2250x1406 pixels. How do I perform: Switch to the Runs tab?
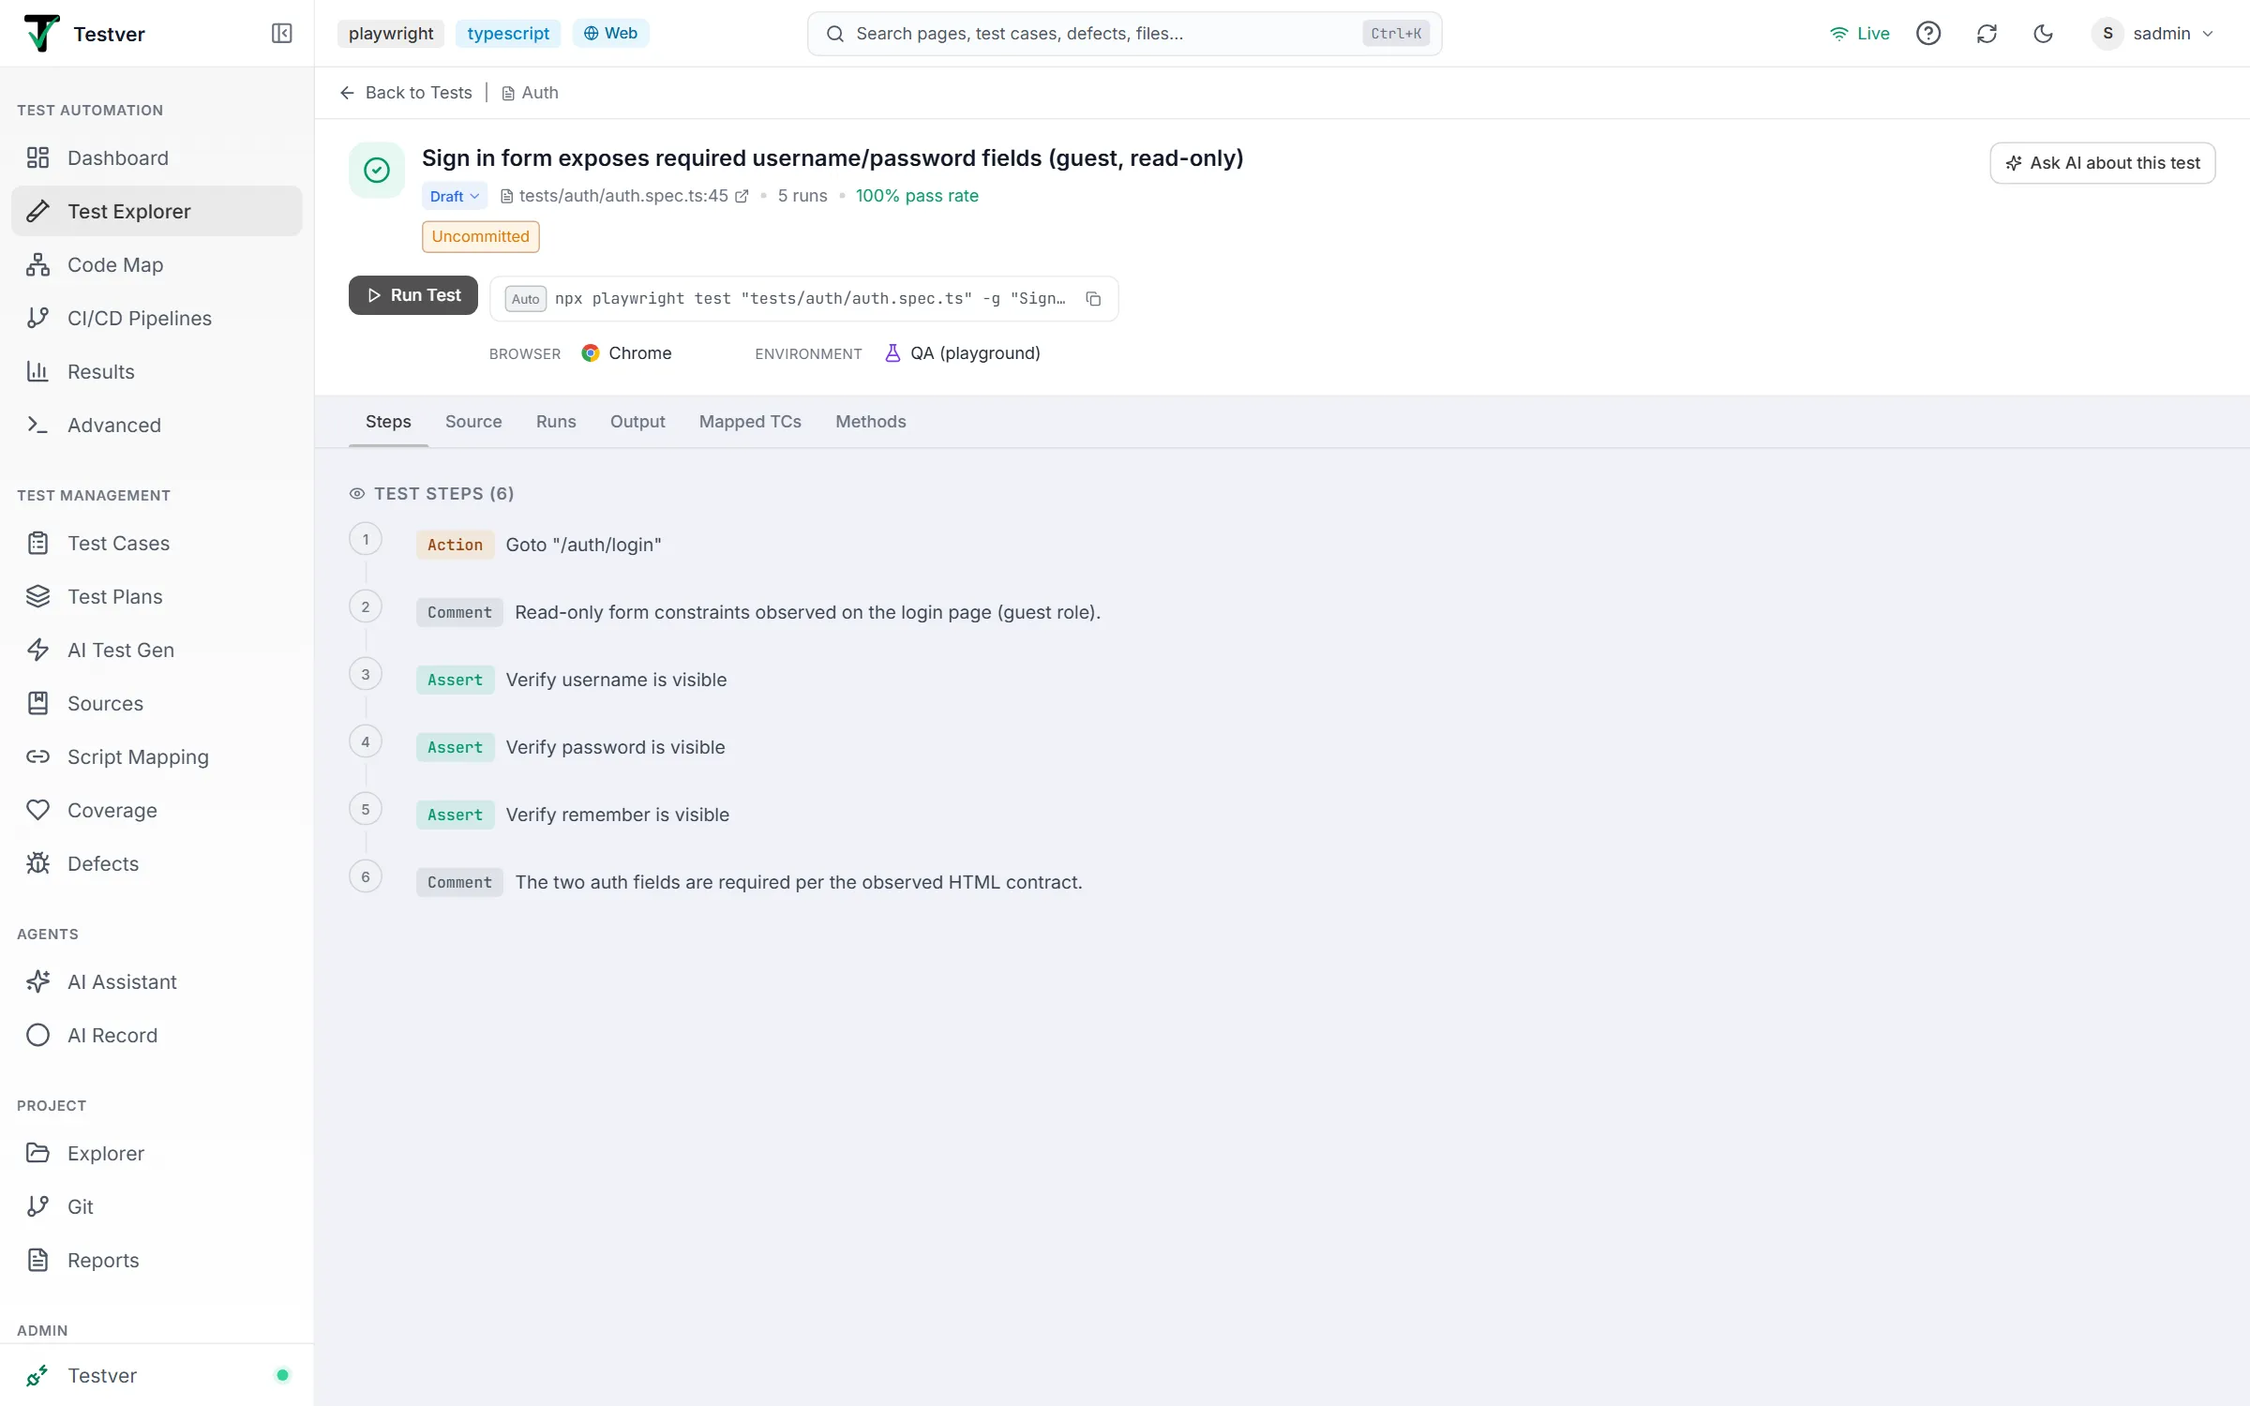tap(556, 421)
